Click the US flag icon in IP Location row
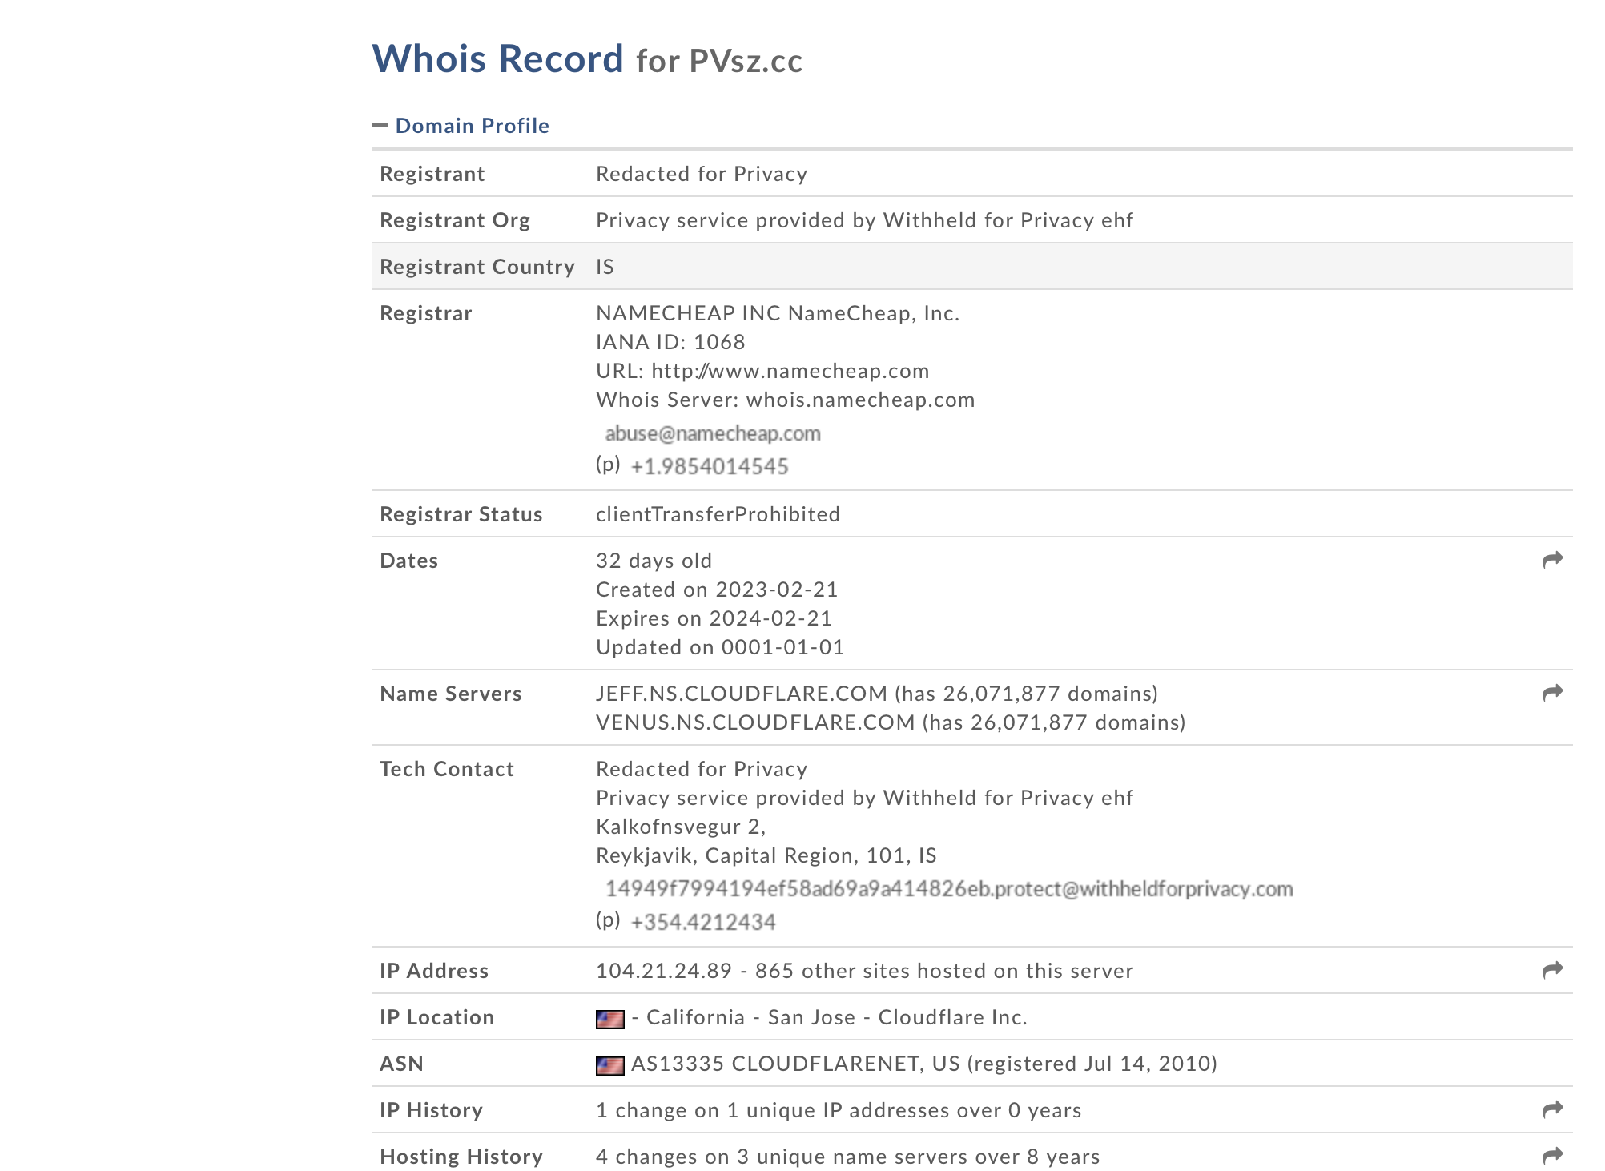1605x1171 pixels. [x=610, y=1019]
